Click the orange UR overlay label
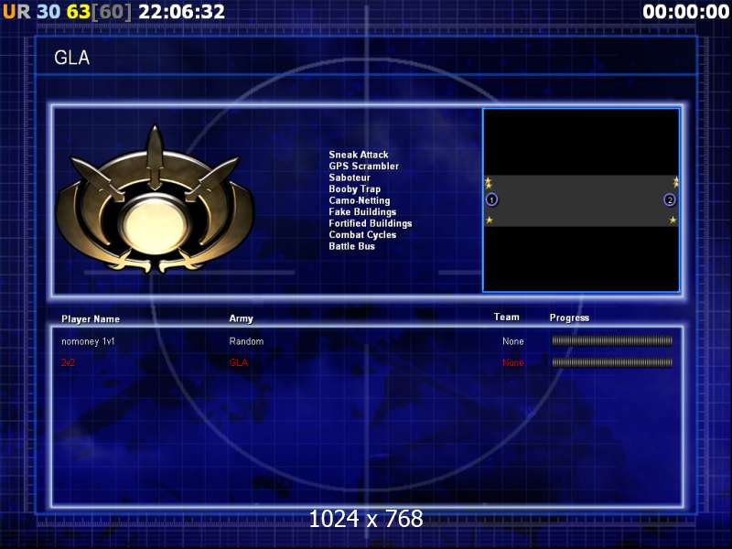 tap(16, 12)
